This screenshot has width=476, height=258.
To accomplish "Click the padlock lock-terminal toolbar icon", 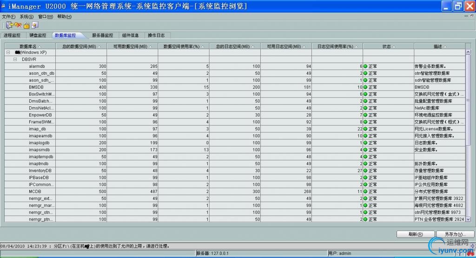I will (x=26, y=26).
